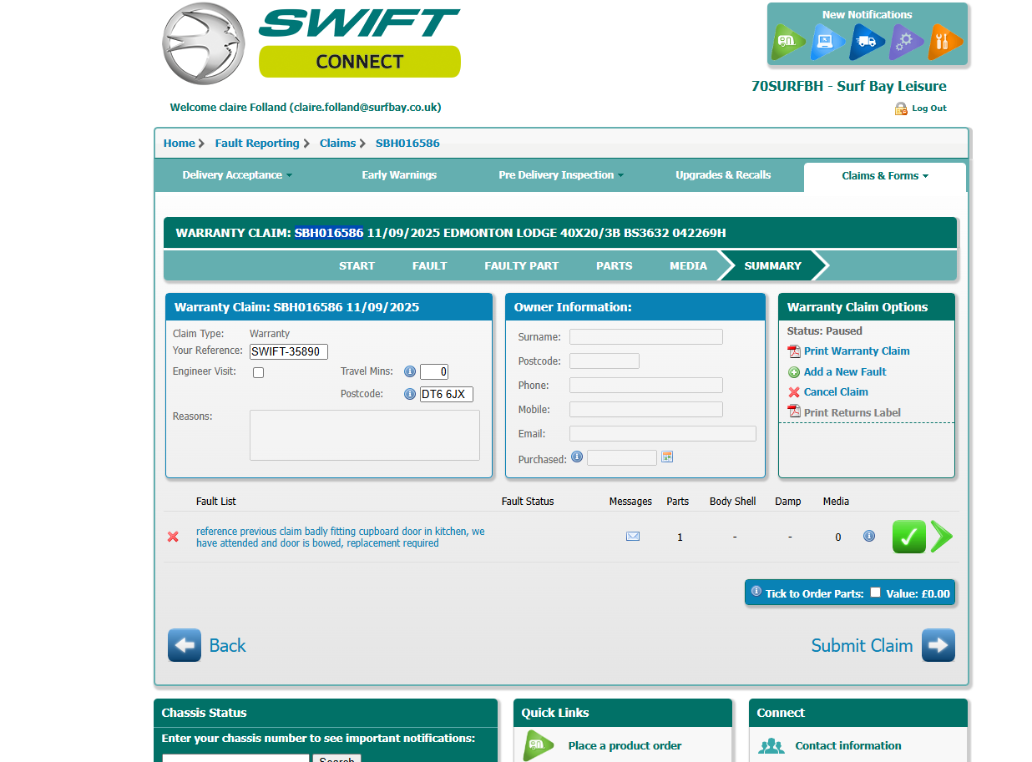Go to the START step
Screen dimensions: 1032x762
pos(357,265)
